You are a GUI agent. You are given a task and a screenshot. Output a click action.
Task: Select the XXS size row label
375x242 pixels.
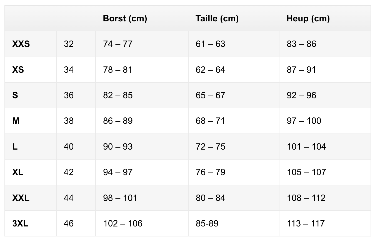coord(21,44)
